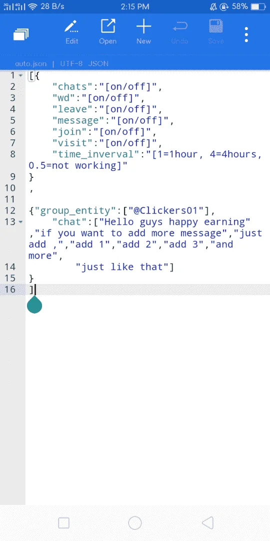270x541 pixels.
Task: Tap "Hello guys happy earning" string
Action: click(x=175, y=222)
